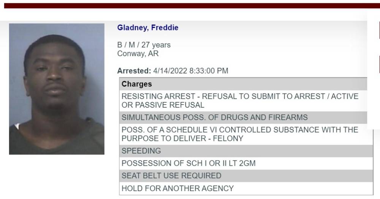
Task: Click the Speeding charge row
Action: (x=246, y=151)
